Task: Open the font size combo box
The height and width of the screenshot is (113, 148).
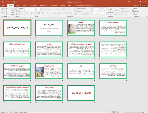Action: pos(39,9)
